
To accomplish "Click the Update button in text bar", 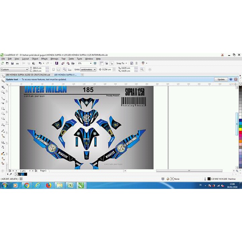I will (221, 79).
